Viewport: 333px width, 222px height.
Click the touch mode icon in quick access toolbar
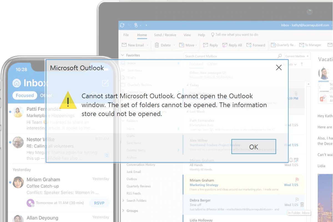[x=136, y=25]
